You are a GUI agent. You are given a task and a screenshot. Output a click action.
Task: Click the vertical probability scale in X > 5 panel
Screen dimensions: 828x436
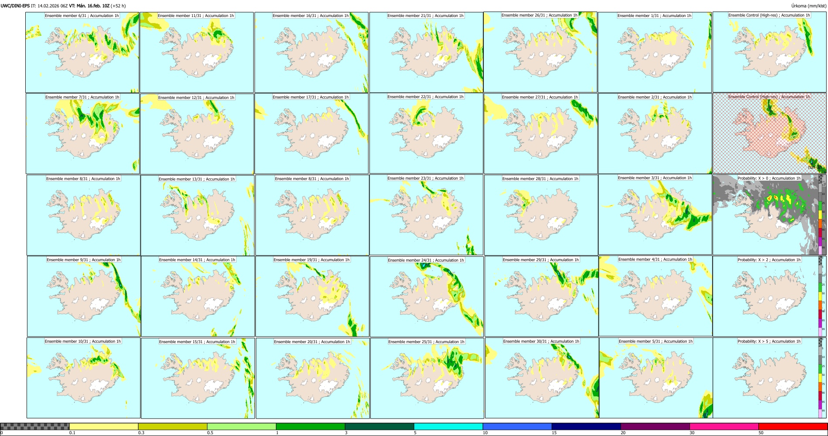[820, 378]
